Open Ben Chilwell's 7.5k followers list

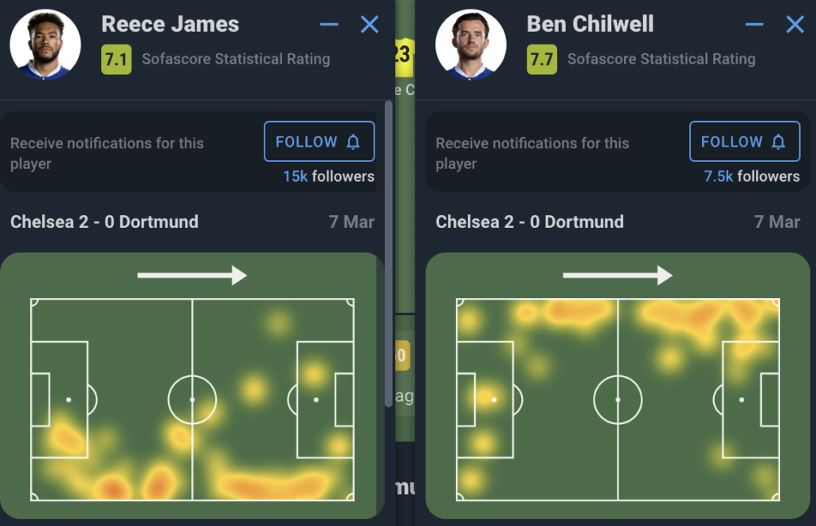pos(751,177)
